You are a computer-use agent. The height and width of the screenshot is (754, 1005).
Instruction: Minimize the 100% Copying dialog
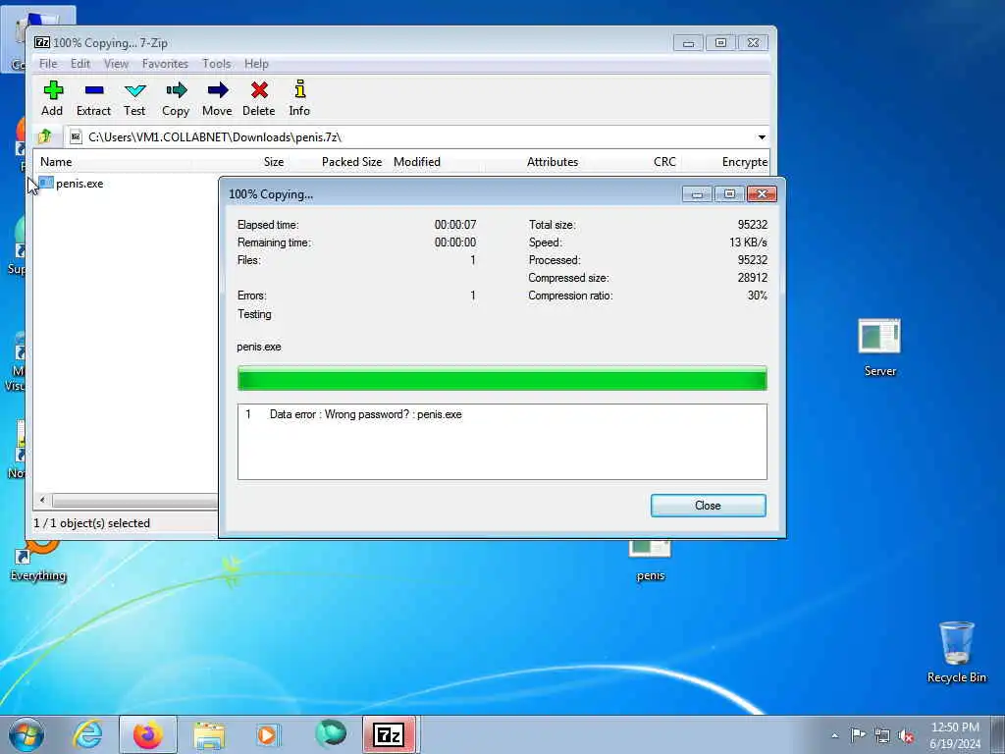(x=698, y=193)
